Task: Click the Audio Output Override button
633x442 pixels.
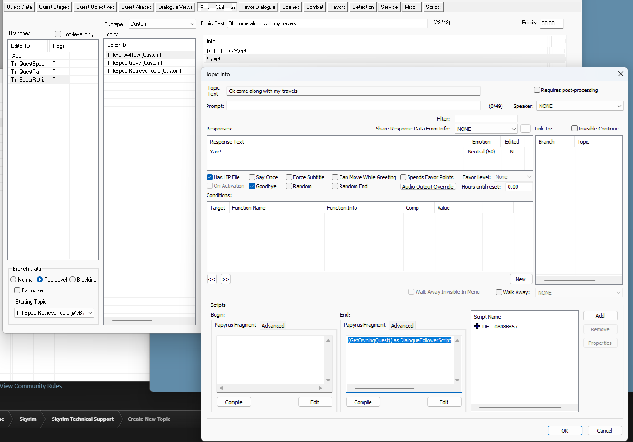Action: click(x=428, y=186)
